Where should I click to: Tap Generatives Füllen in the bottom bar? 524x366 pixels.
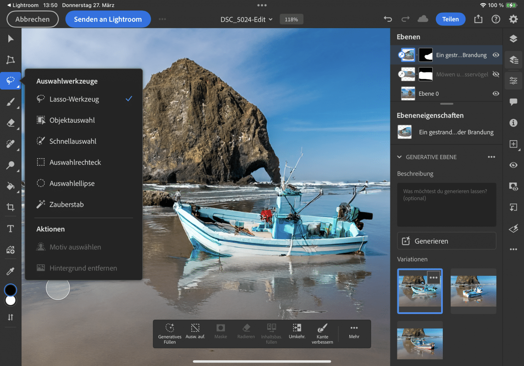[x=170, y=334]
